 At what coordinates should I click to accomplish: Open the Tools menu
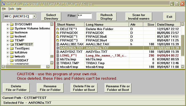pyautogui.click(x=11, y=9)
